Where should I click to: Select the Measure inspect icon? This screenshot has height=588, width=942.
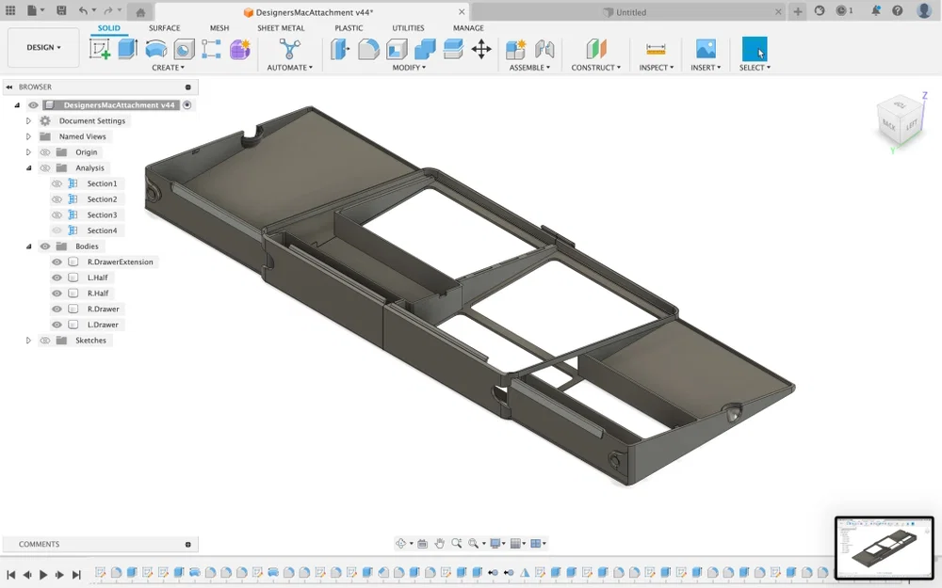click(x=656, y=49)
